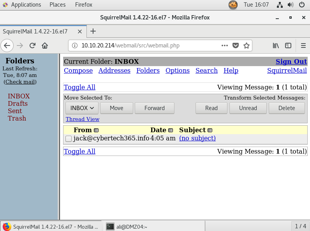Click the Delete button
Screen dimensions: 310x231
point(287,108)
